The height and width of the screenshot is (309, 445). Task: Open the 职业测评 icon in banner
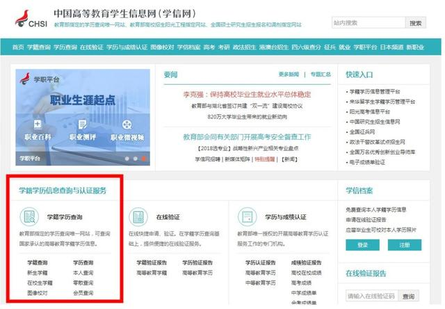click(83, 125)
